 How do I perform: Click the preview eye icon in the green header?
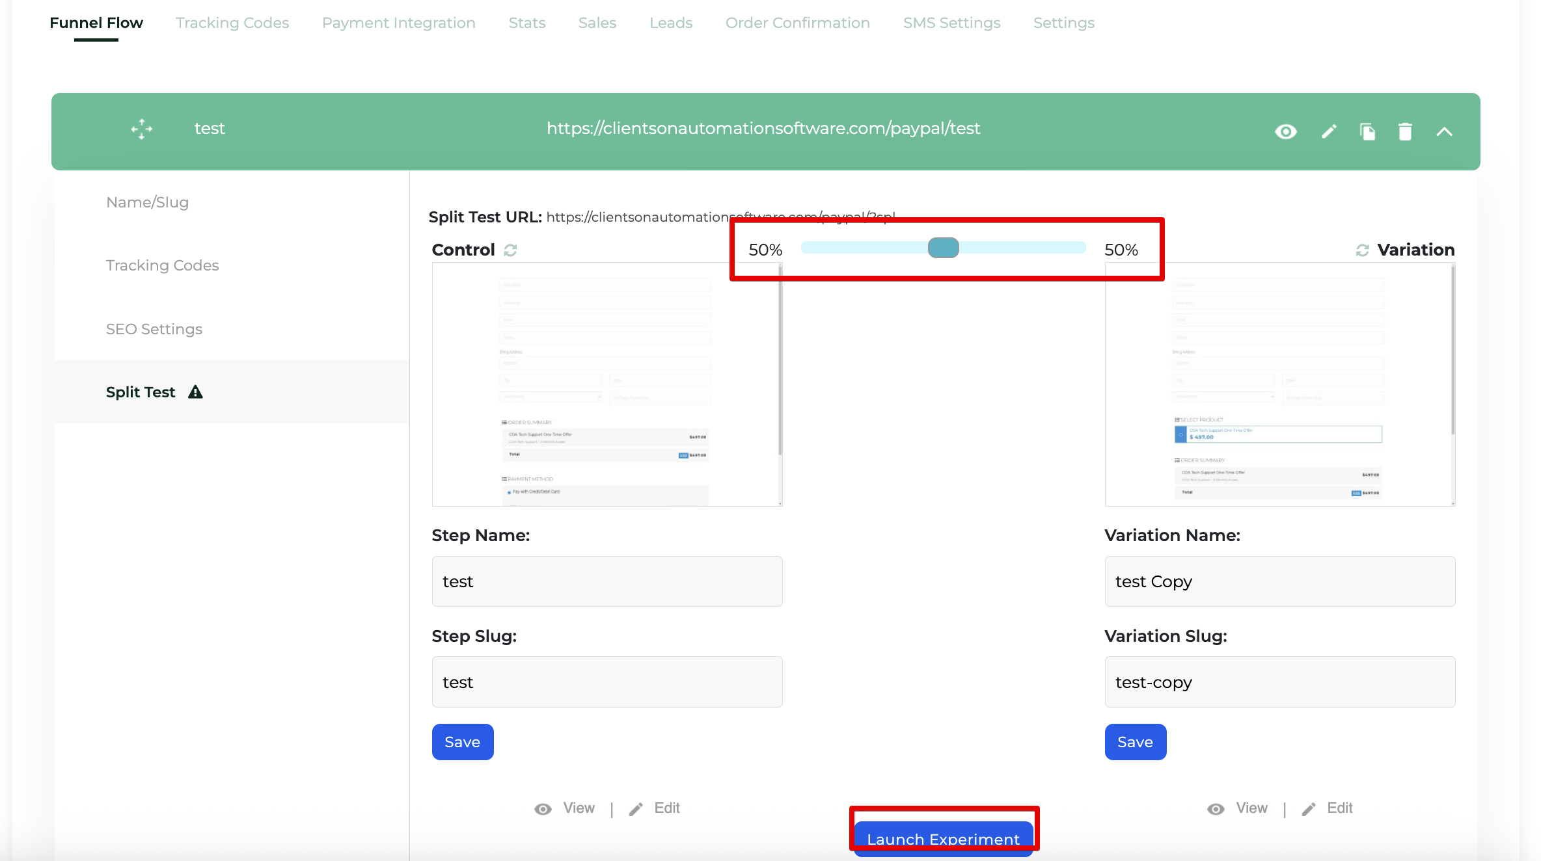[x=1285, y=131]
